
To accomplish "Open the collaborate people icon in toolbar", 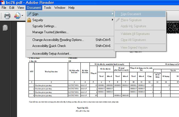I will tap(17, 16).
